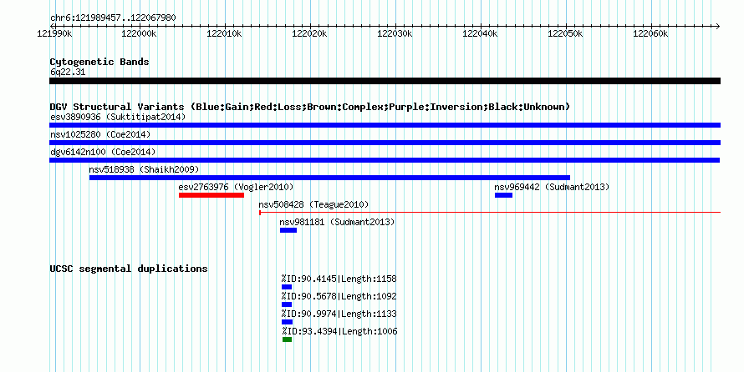Viewport: 744px width, 372px height.
Task: Click the nsv969442 (Sudmant2013) label
Action: click(552, 187)
